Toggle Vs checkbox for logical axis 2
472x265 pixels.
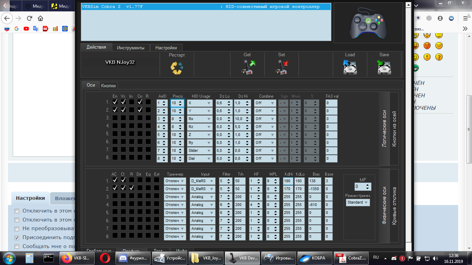[x=123, y=110]
